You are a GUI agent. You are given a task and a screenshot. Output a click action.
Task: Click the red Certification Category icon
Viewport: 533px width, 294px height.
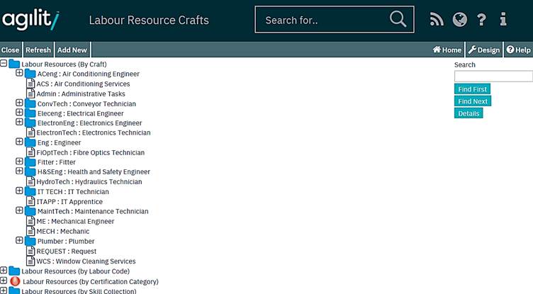pos(14,281)
